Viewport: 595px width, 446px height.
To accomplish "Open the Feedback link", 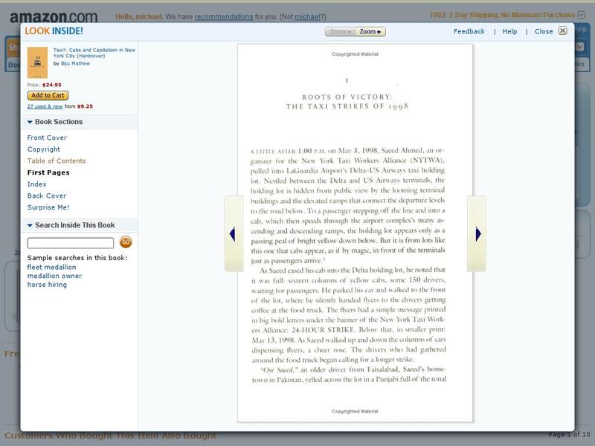I will (469, 31).
